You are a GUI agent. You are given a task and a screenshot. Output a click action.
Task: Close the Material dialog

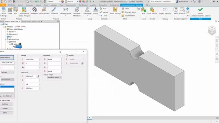[83, 52]
